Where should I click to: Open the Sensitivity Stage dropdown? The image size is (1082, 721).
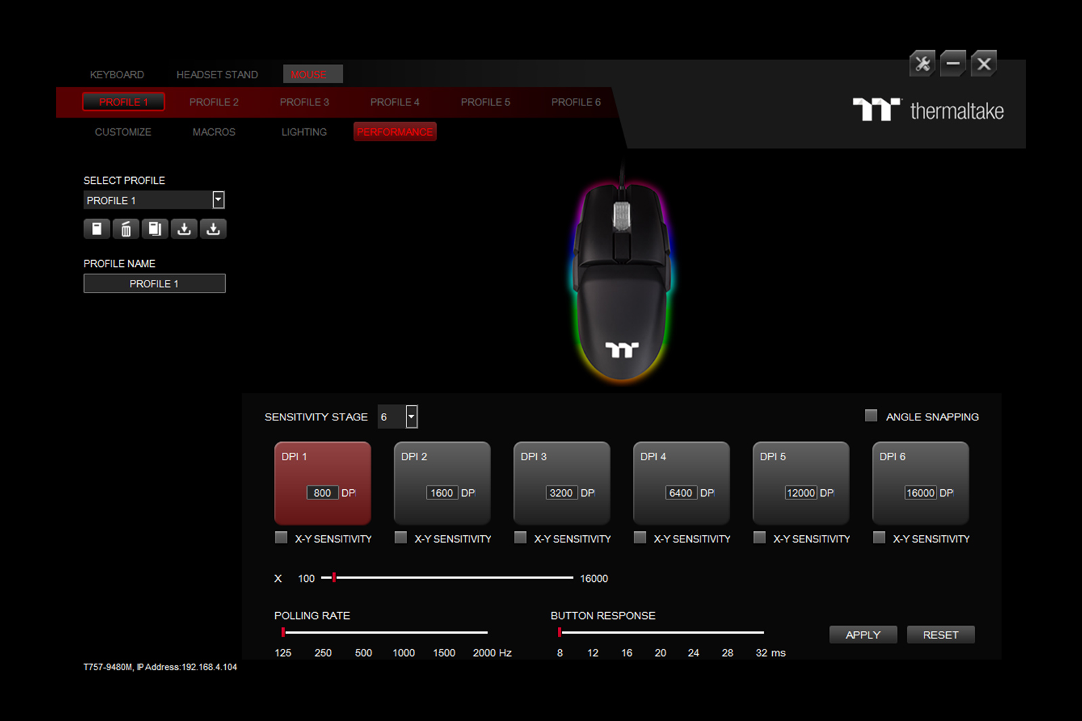pos(411,417)
